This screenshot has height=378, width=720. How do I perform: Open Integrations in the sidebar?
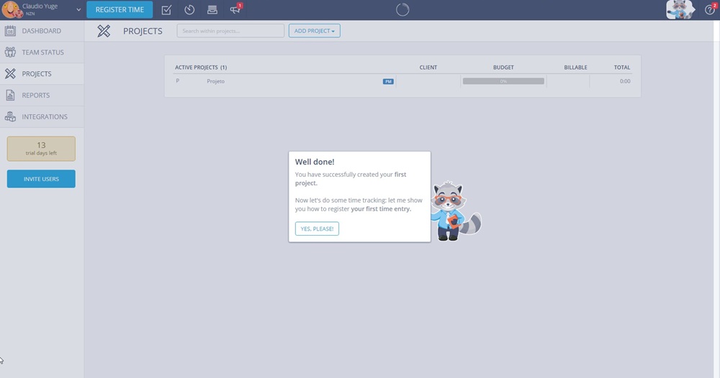pos(44,117)
